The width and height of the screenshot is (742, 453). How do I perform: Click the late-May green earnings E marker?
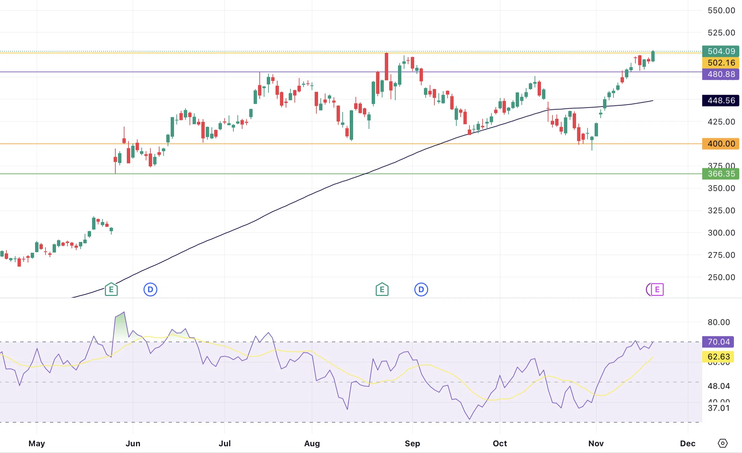tap(111, 289)
